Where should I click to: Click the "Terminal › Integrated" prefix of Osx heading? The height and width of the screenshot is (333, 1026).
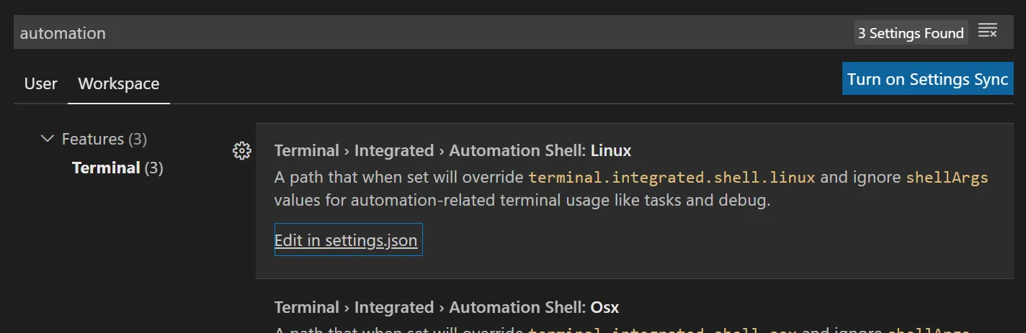click(354, 308)
